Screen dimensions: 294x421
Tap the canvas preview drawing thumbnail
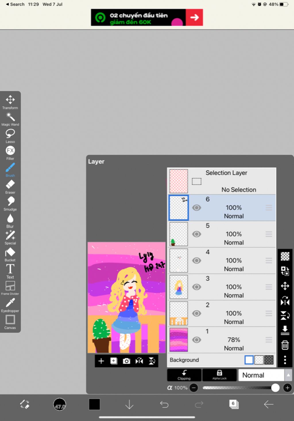point(127,297)
